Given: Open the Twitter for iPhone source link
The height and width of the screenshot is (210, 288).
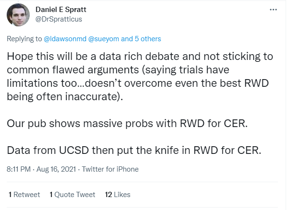Looking at the screenshot, I should (111, 169).
